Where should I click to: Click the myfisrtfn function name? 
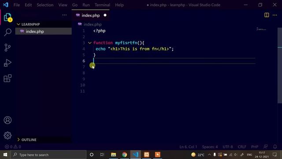pos(126,43)
